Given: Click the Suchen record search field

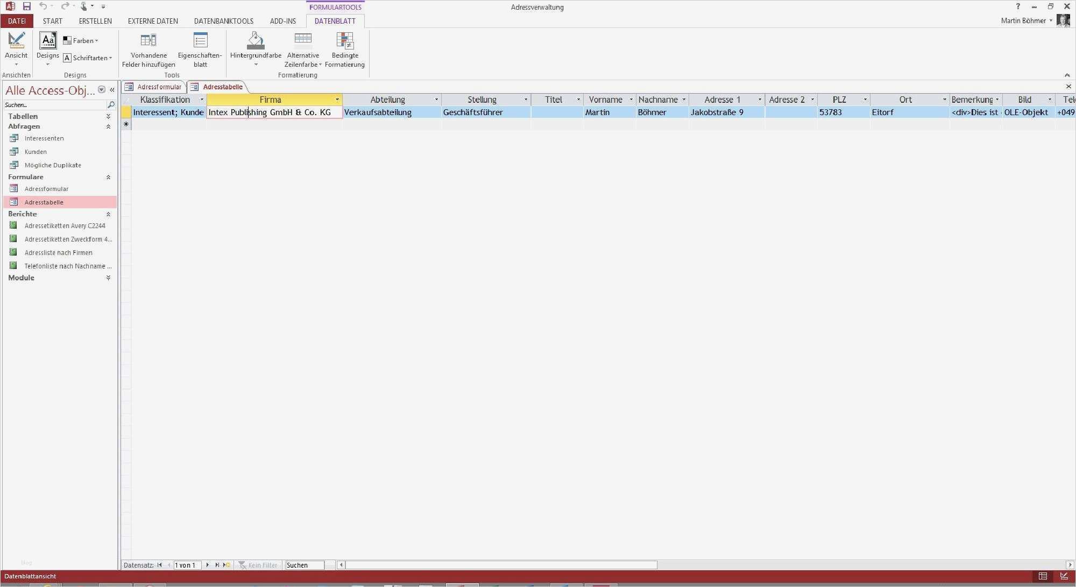Looking at the screenshot, I should (x=304, y=565).
